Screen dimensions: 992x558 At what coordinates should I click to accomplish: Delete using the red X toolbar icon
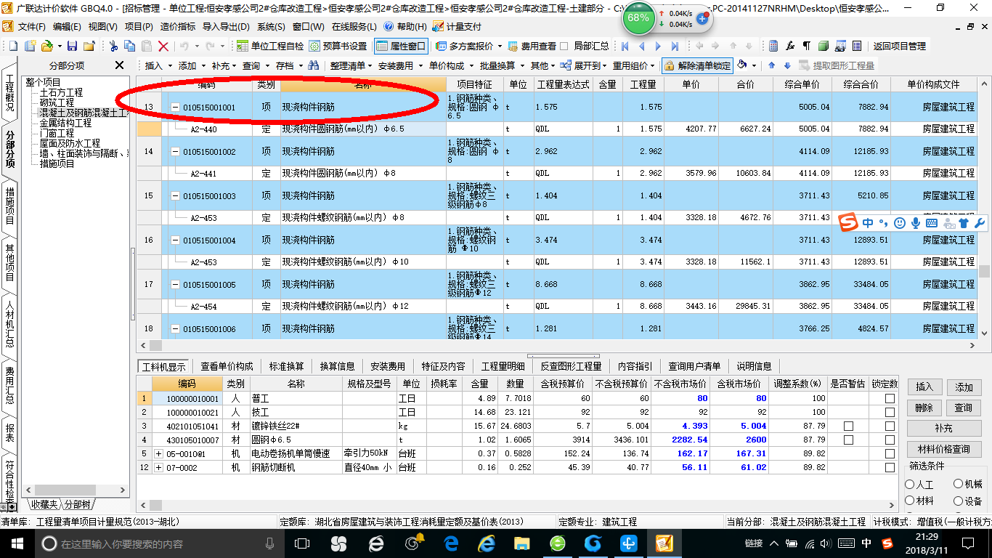tap(163, 46)
